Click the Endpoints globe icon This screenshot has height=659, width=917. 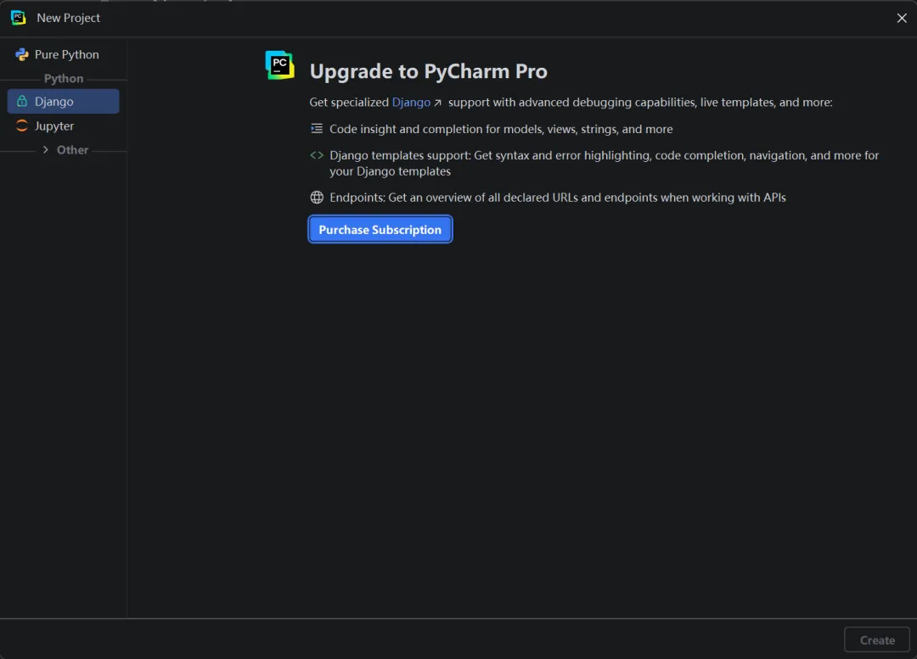click(317, 198)
